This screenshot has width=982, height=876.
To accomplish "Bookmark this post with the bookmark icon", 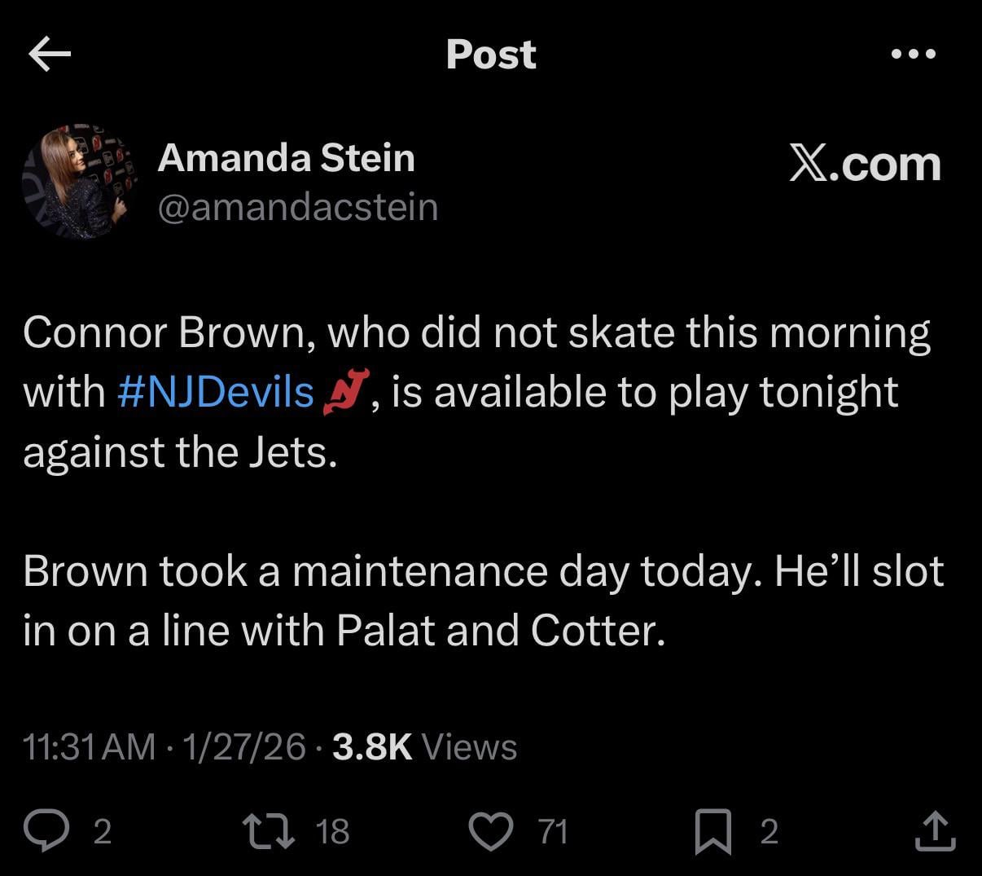I will tap(713, 831).
